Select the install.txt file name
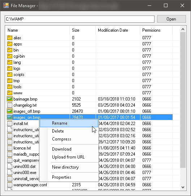This screenshot has width=191, height=196. point(21,124)
